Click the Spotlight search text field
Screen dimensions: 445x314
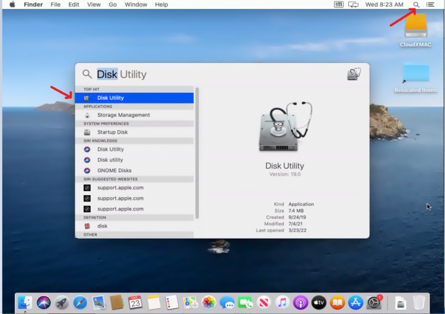pyautogui.click(x=218, y=74)
